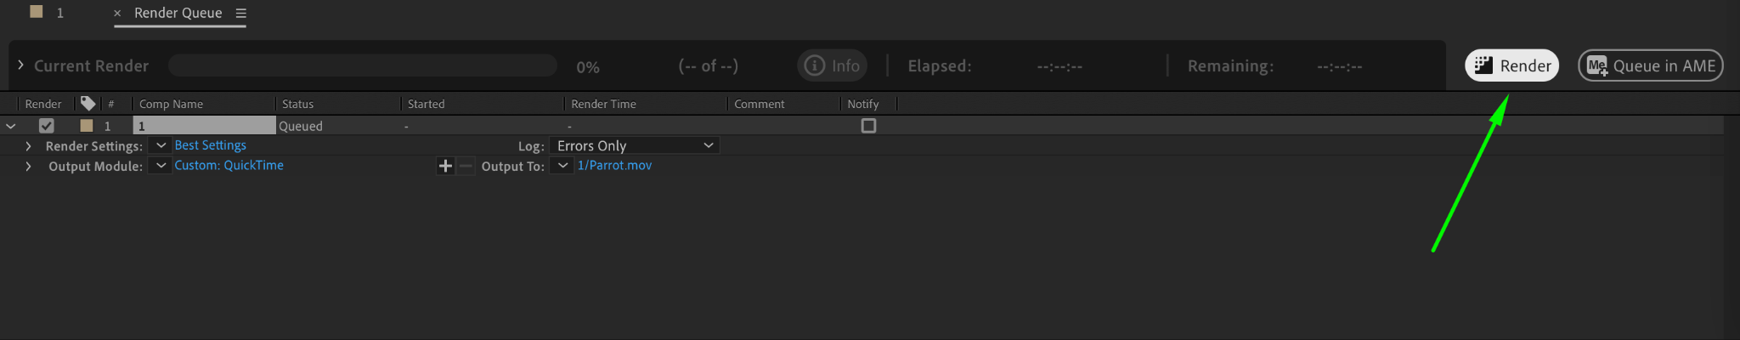Open the Render Queue panel menu icon
1740x340 pixels.
(x=240, y=13)
